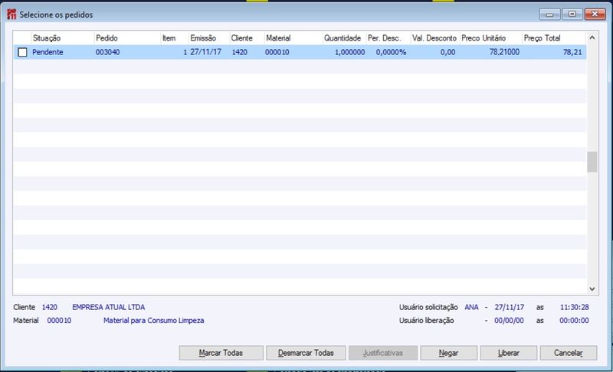Click the order number '003040' cell
Screen dimensions: 613x372
coord(108,52)
